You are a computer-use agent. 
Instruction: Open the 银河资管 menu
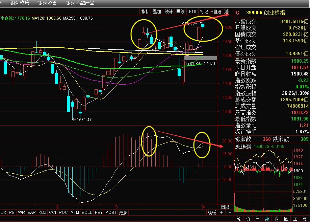coord(47,3)
